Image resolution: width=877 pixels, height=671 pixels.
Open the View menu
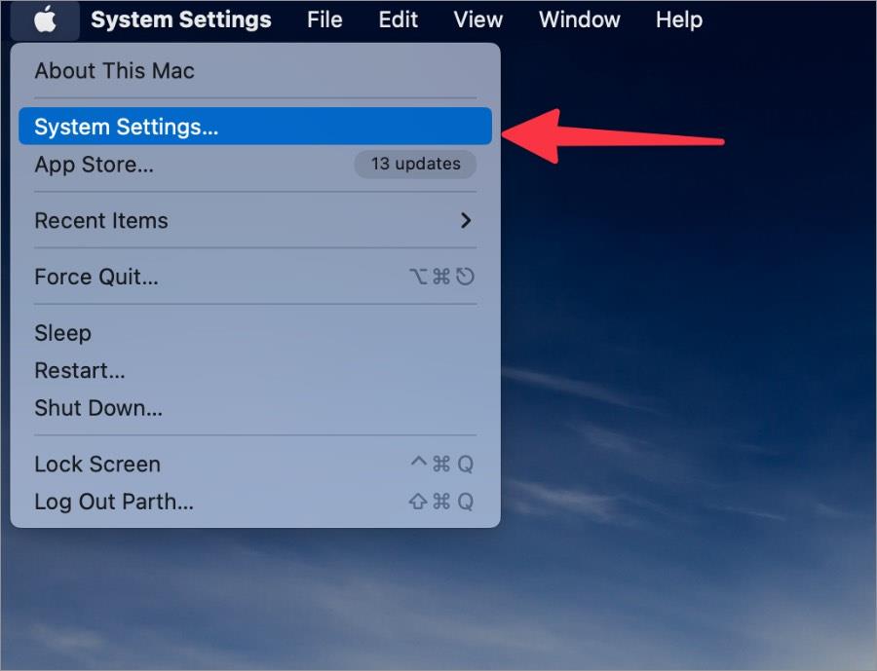[478, 20]
